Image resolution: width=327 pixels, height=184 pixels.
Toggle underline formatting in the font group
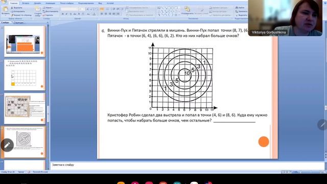pyautogui.click(x=71, y=14)
